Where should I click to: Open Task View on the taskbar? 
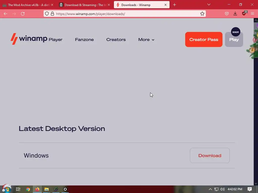[18, 189]
